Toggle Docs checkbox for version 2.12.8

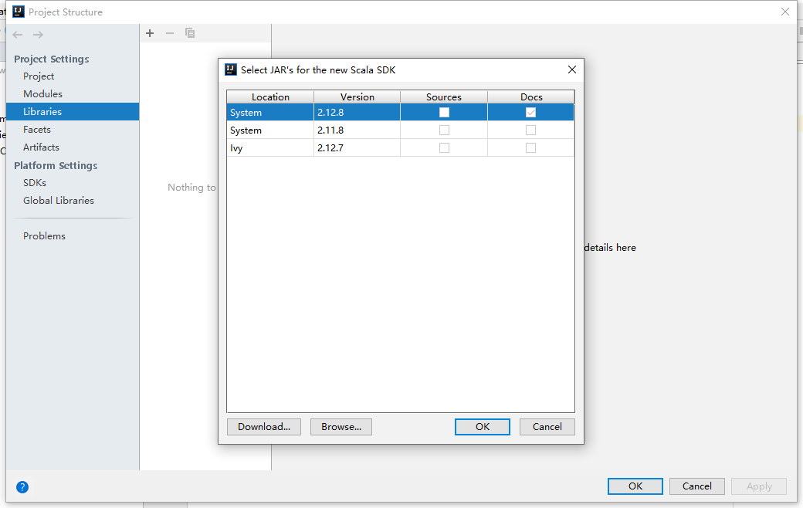pyautogui.click(x=530, y=112)
